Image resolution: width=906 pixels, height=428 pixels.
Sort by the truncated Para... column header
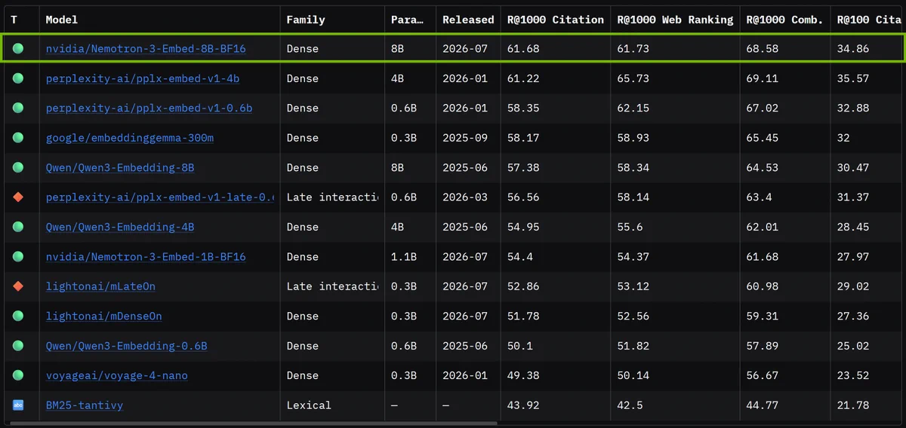[406, 20]
